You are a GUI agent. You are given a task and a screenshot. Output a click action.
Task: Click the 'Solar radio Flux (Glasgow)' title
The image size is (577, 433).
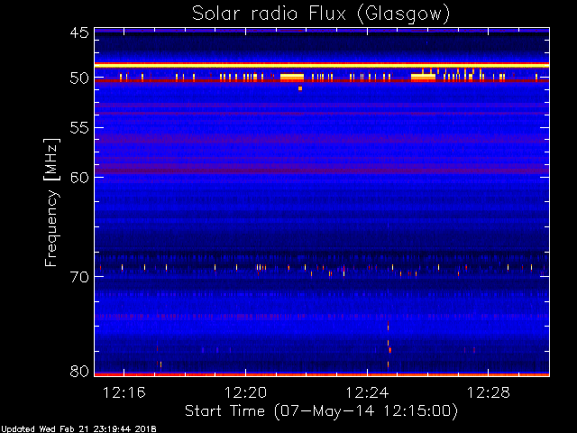coord(321,14)
